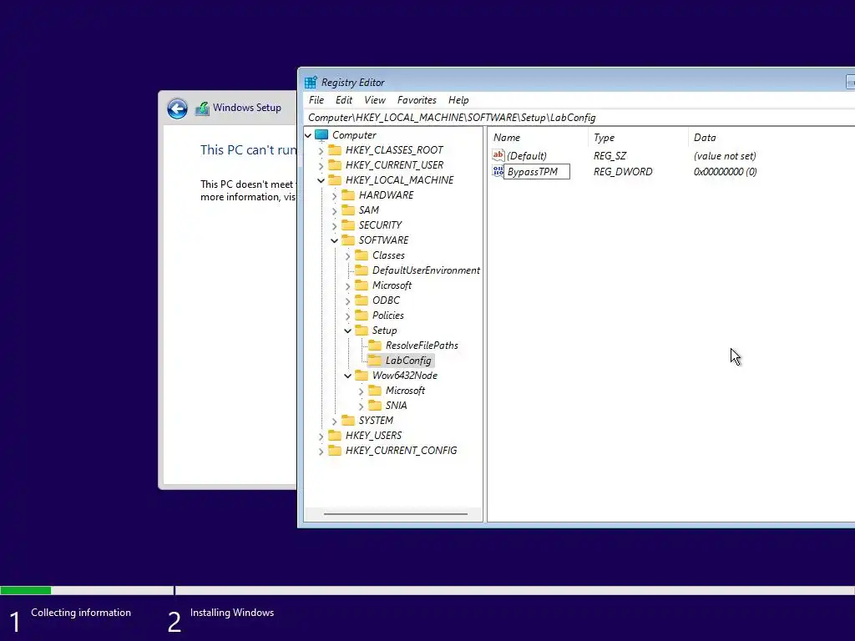The image size is (855, 641).
Task: Click the Registry Editor app icon in title bar
Action: click(311, 83)
